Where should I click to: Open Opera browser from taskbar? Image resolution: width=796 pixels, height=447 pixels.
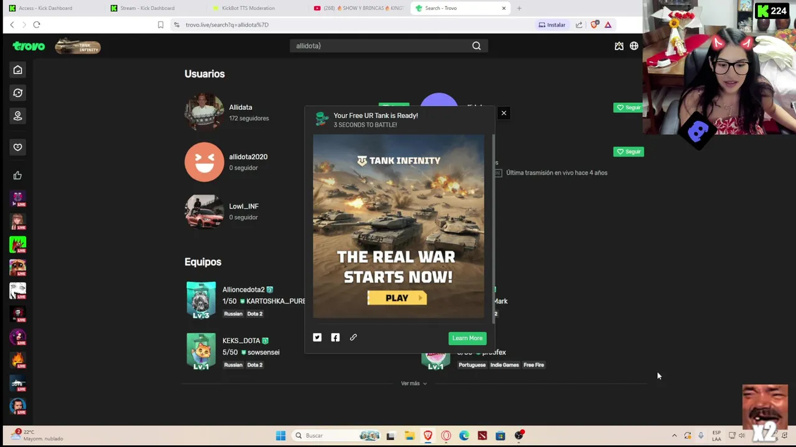(x=446, y=436)
